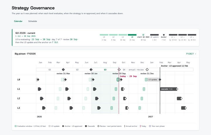This screenshot has width=211, height=135.
Task: Click the L1 cascade marker in January 2026
Action: coord(40,89)
